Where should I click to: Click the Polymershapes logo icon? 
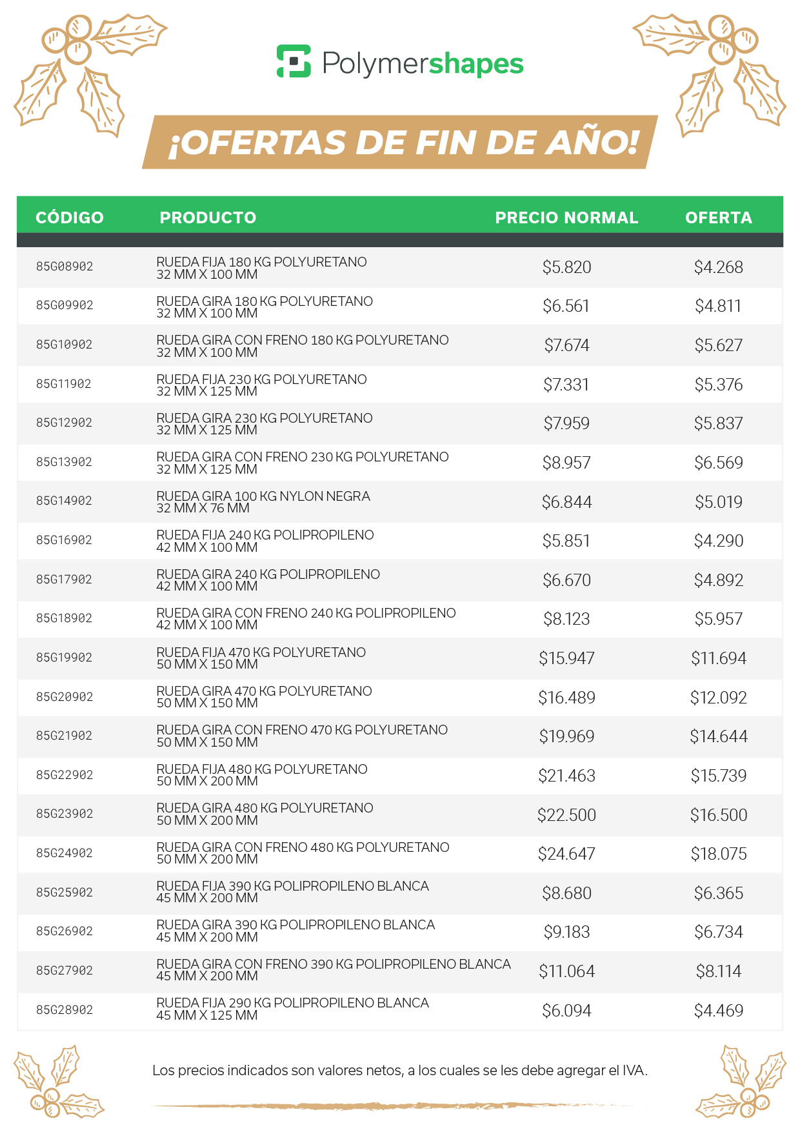294,62
